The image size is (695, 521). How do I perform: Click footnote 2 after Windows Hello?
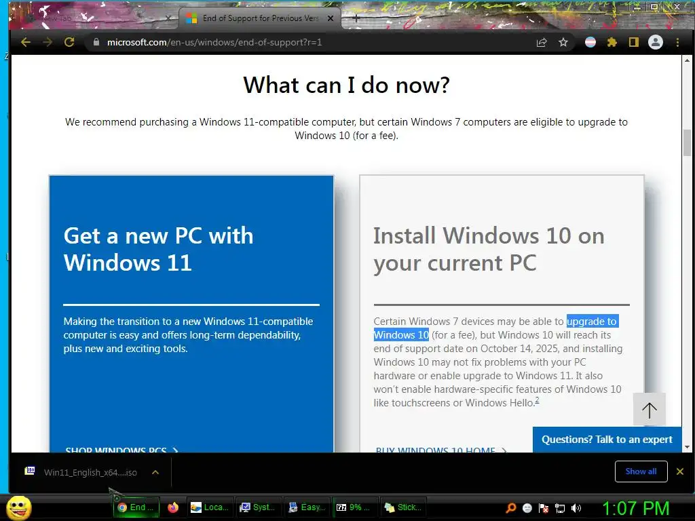[x=538, y=400]
